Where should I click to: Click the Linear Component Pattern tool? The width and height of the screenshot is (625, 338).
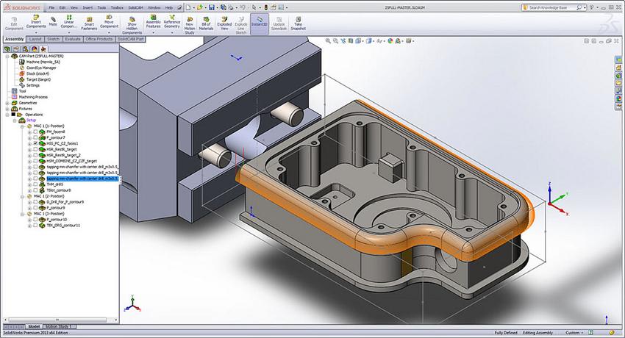[69, 22]
